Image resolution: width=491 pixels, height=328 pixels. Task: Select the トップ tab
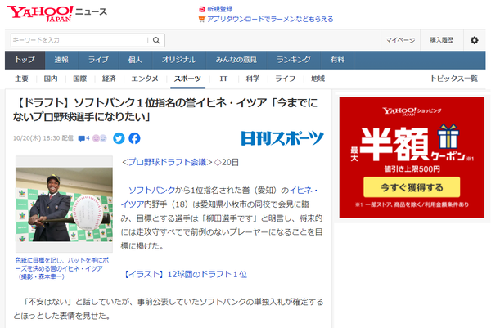(x=25, y=60)
